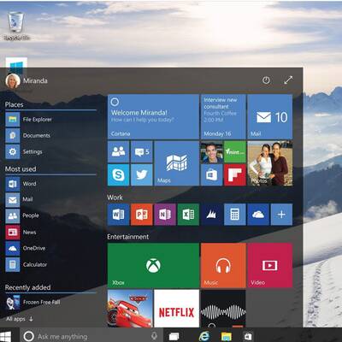Open calendar tile showing Monday 16
This screenshot has width=342, height=342.
(x=223, y=117)
